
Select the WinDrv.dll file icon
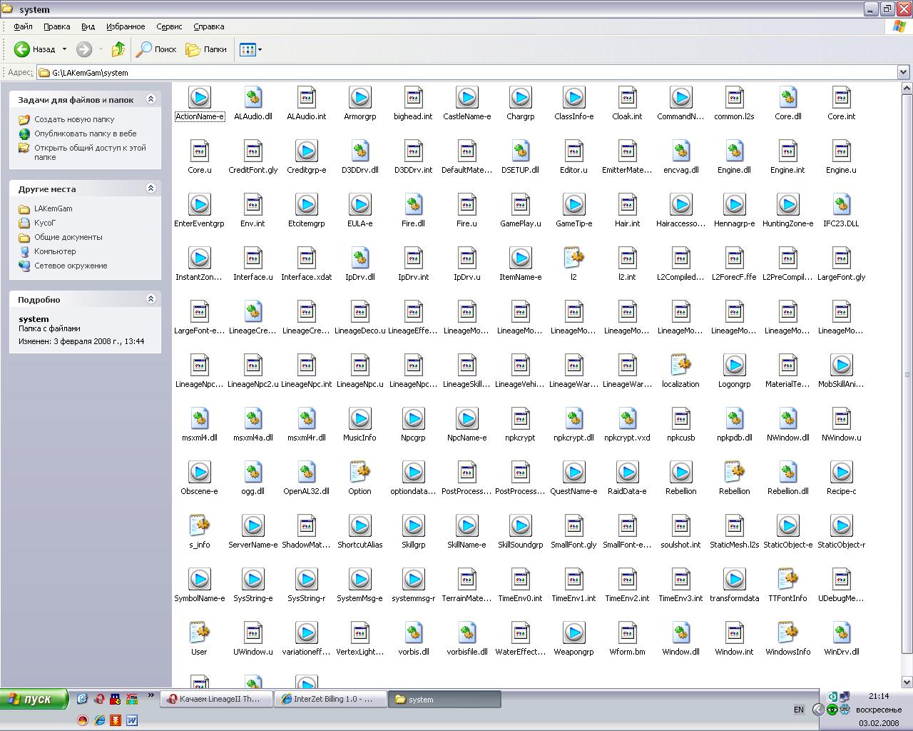pos(842,632)
